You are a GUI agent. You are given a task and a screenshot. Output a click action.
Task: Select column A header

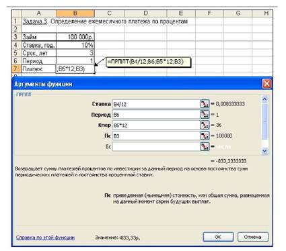click(39, 13)
